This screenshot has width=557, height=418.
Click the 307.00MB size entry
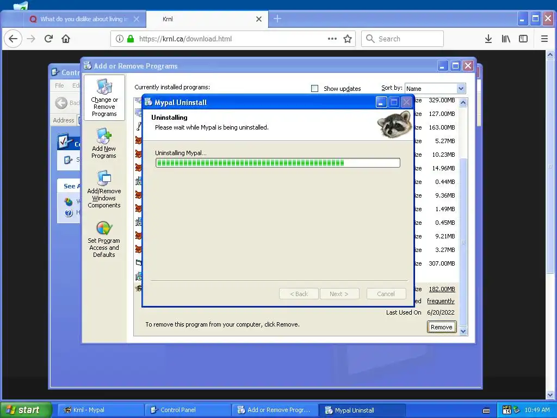click(442, 263)
